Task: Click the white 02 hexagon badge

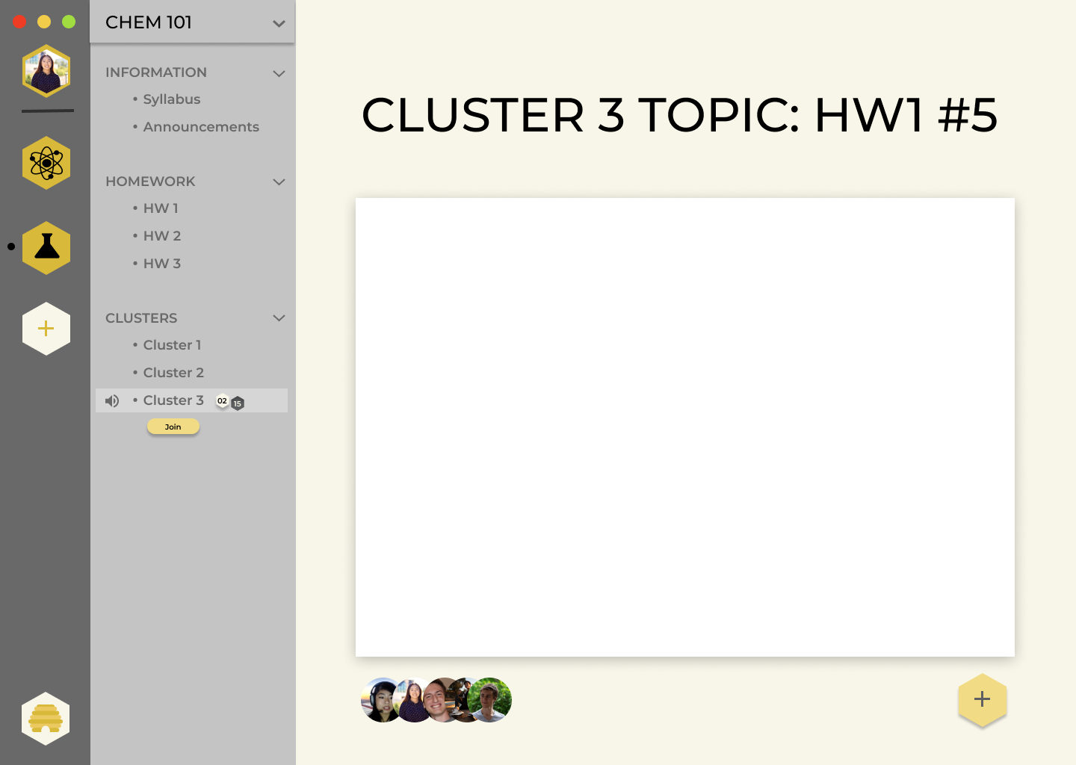Action: tap(222, 401)
